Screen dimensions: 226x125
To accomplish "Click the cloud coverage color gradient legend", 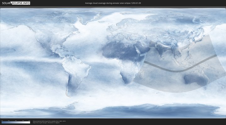I will click(x=16, y=122).
